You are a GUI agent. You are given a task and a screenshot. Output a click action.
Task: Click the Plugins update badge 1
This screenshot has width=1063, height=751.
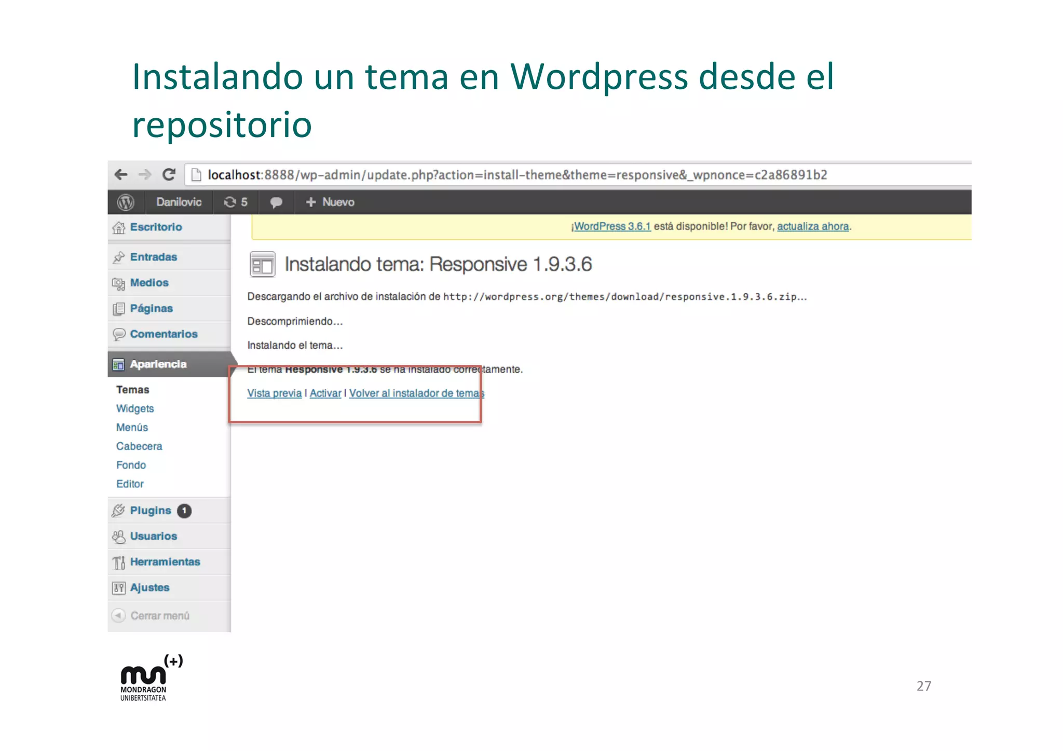click(184, 511)
